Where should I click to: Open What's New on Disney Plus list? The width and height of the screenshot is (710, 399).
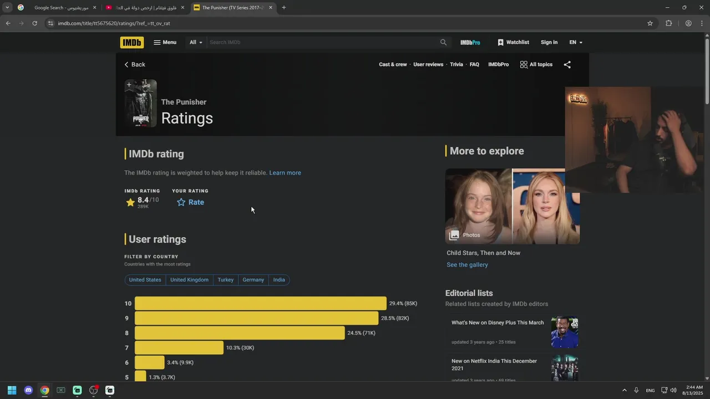click(498, 323)
